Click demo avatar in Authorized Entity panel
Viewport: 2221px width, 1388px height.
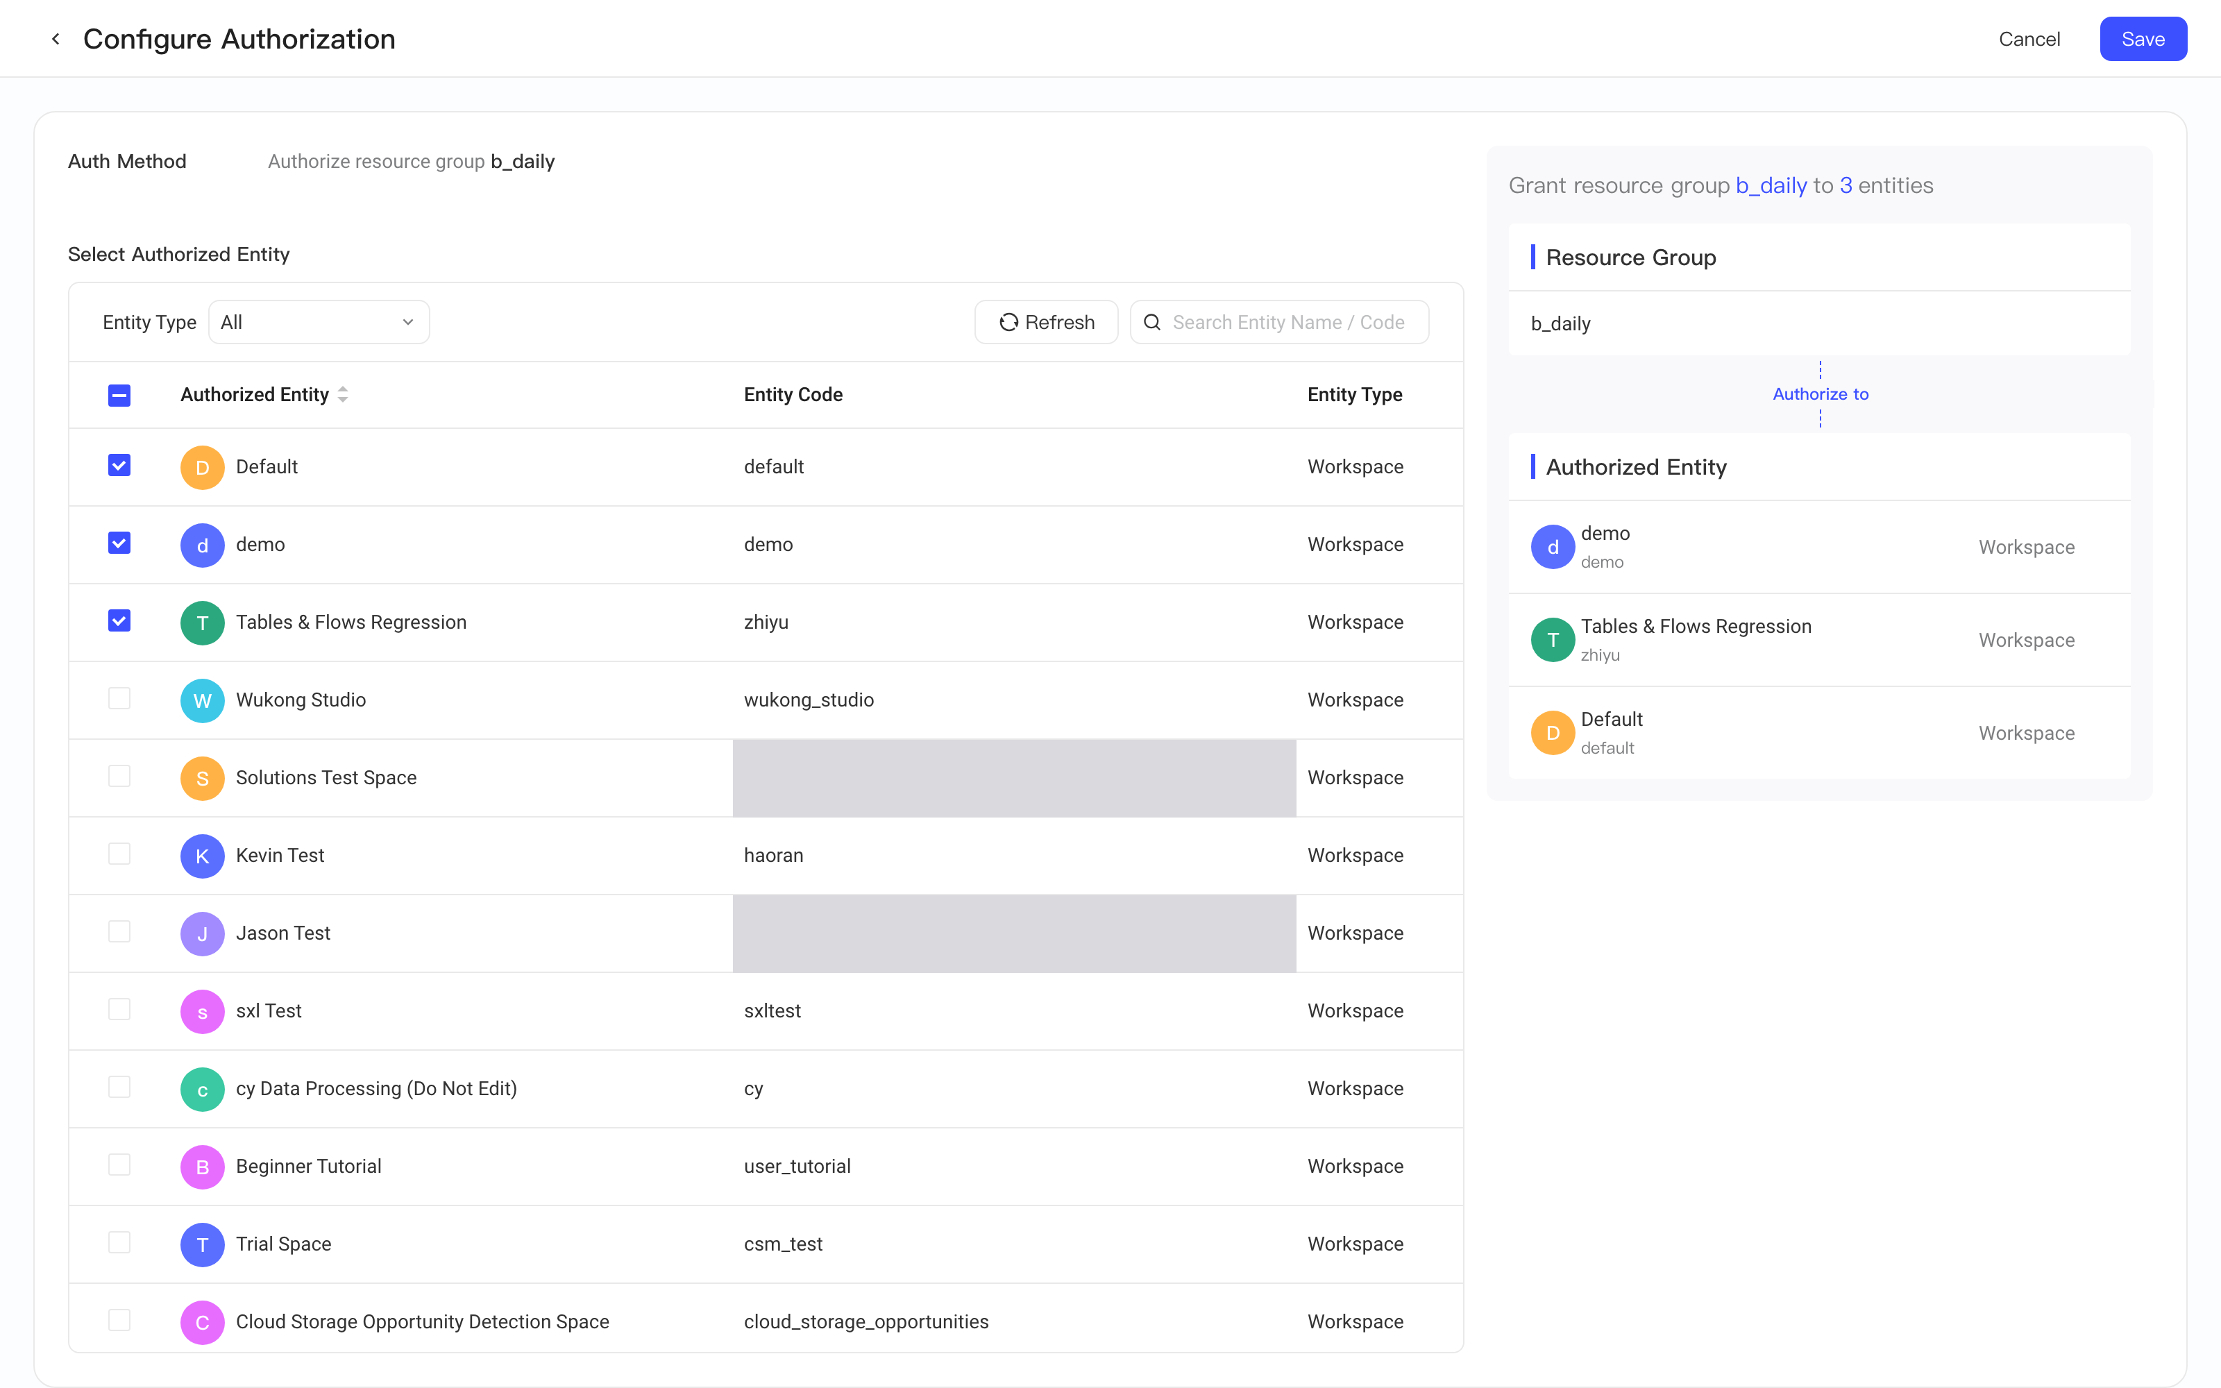[1553, 547]
